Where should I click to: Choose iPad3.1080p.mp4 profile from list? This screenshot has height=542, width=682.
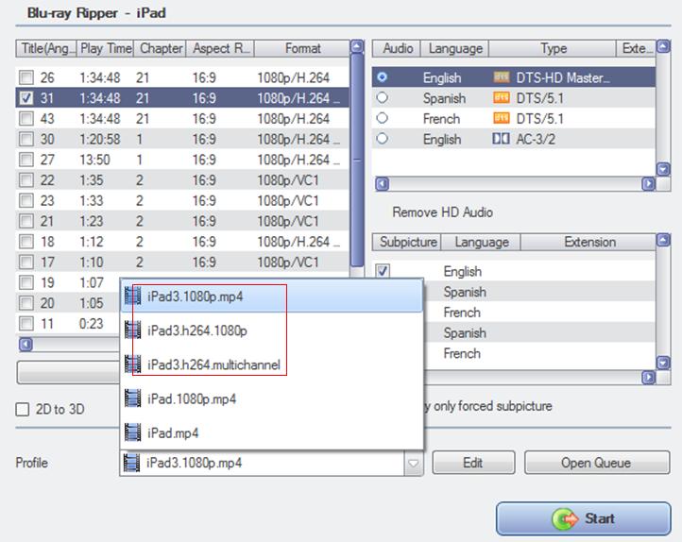pos(271,296)
